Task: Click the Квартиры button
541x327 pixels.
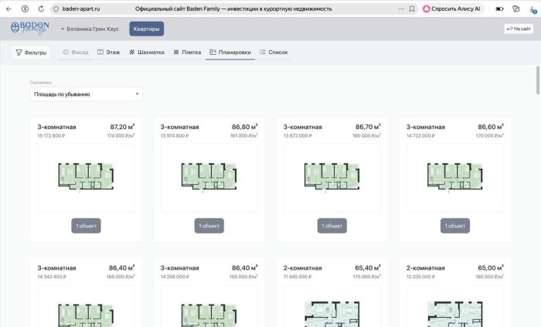Action: click(x=146, y=29)
